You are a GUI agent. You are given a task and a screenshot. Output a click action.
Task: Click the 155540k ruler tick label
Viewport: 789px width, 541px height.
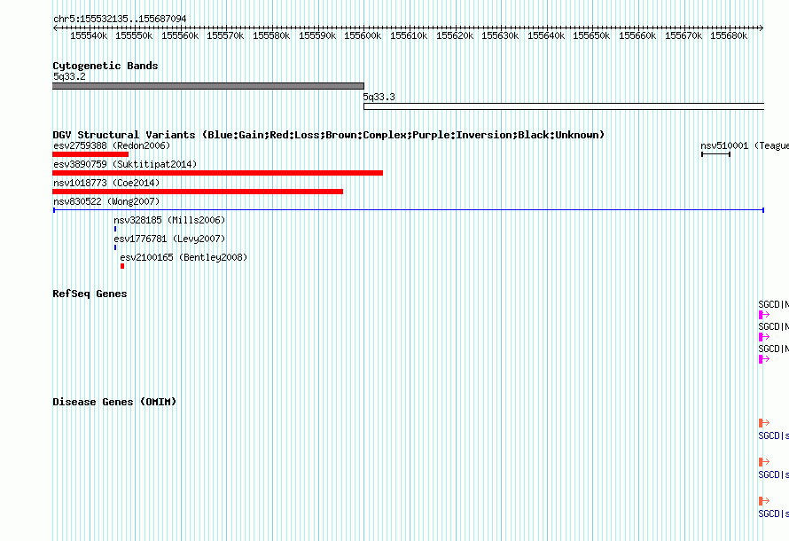89,36
